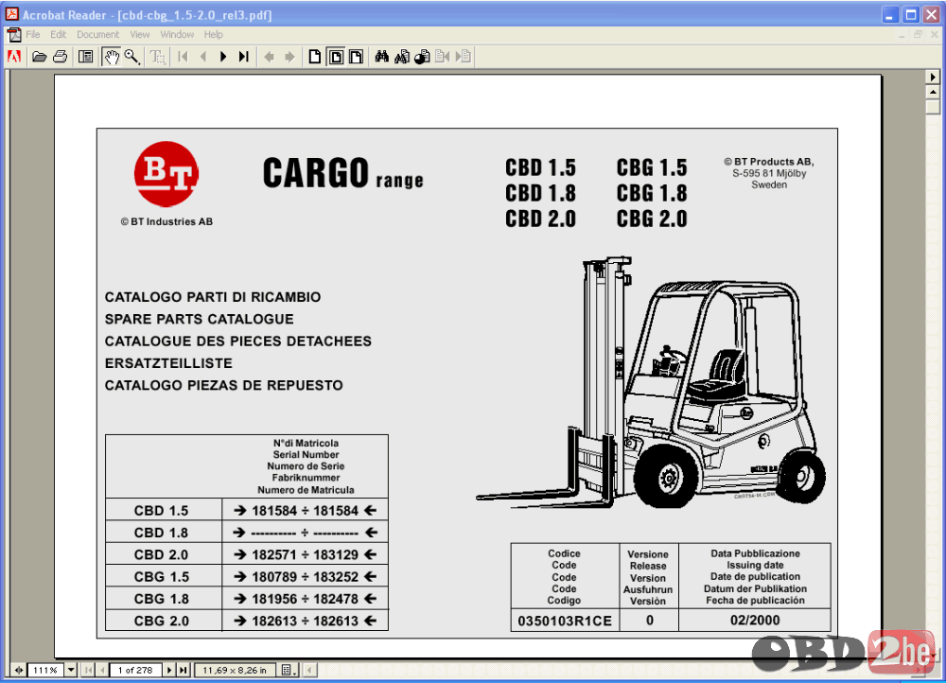Click the Print toolbar icon
This screenshot has height=683, width=946.
pyautogui.click(x=61, y=57)
